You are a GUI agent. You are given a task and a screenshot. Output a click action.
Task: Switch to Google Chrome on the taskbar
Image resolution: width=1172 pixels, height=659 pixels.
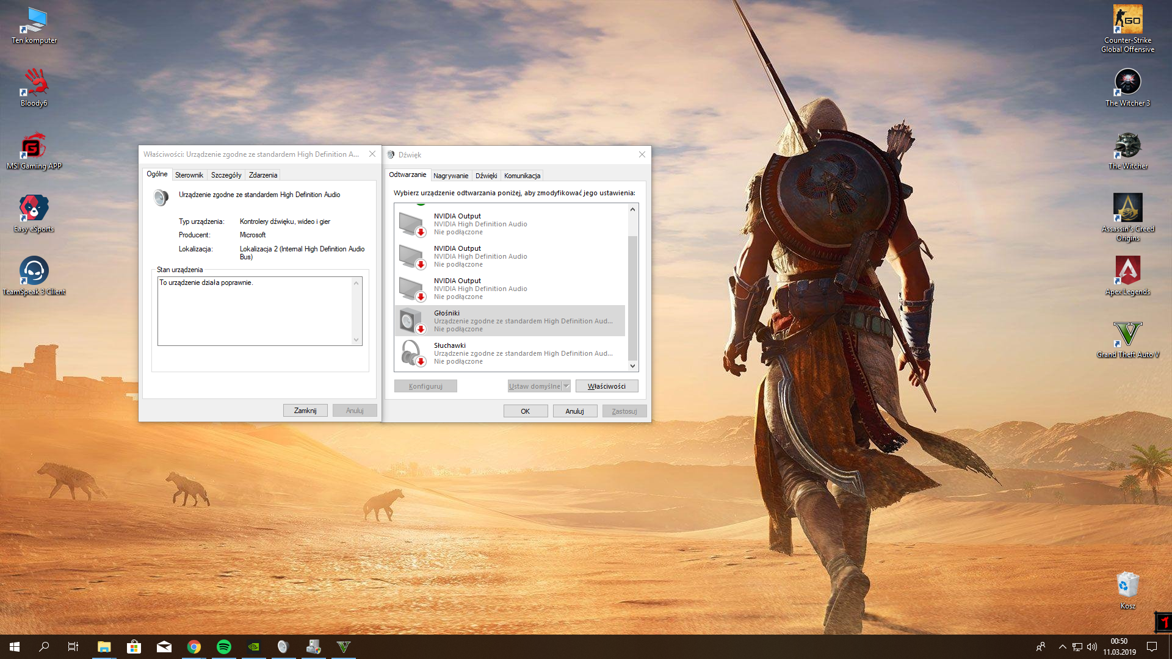(194, 647)
